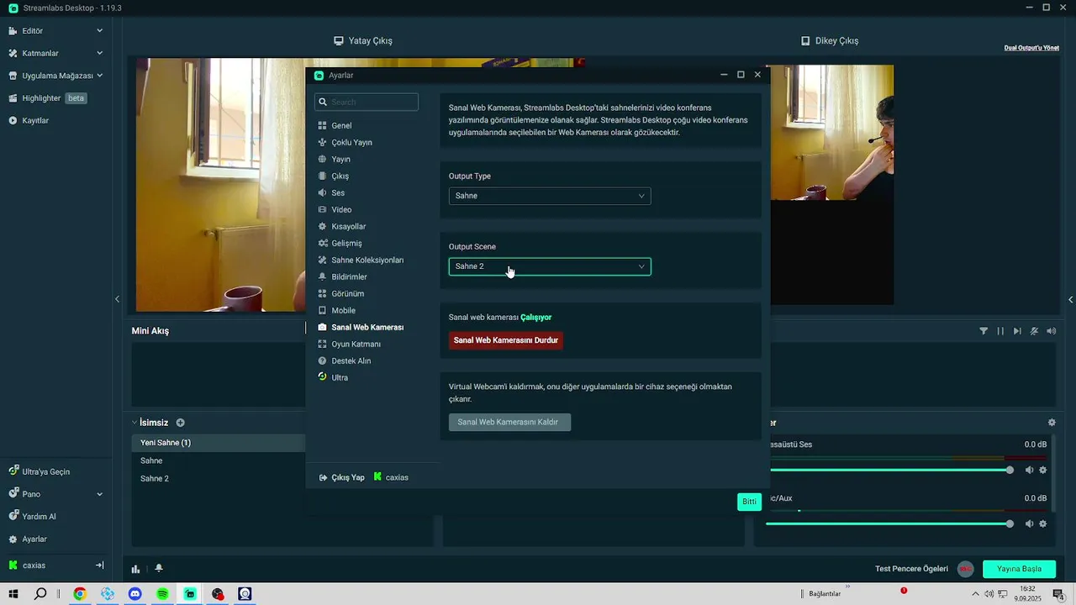
Task: Mute the Mic/Aux source
Action: click(1029, 523)
